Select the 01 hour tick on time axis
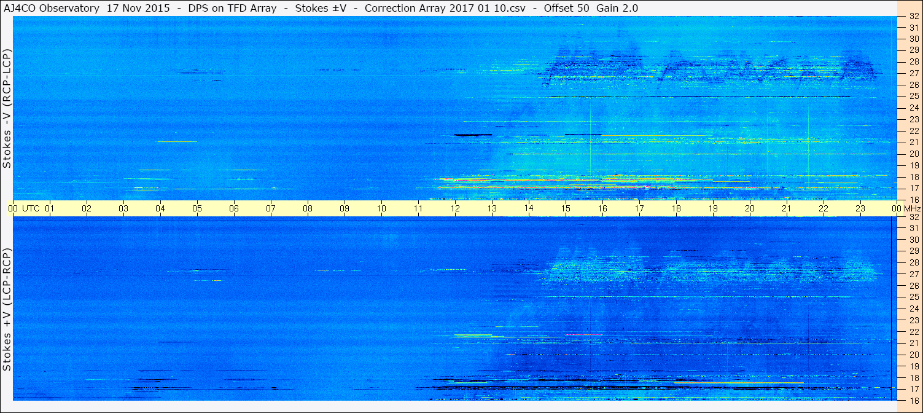Viewport: 923px width, 413px height. click(x=50, y=208)
